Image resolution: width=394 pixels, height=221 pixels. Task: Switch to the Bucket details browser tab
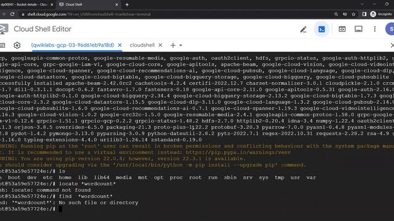24,4
